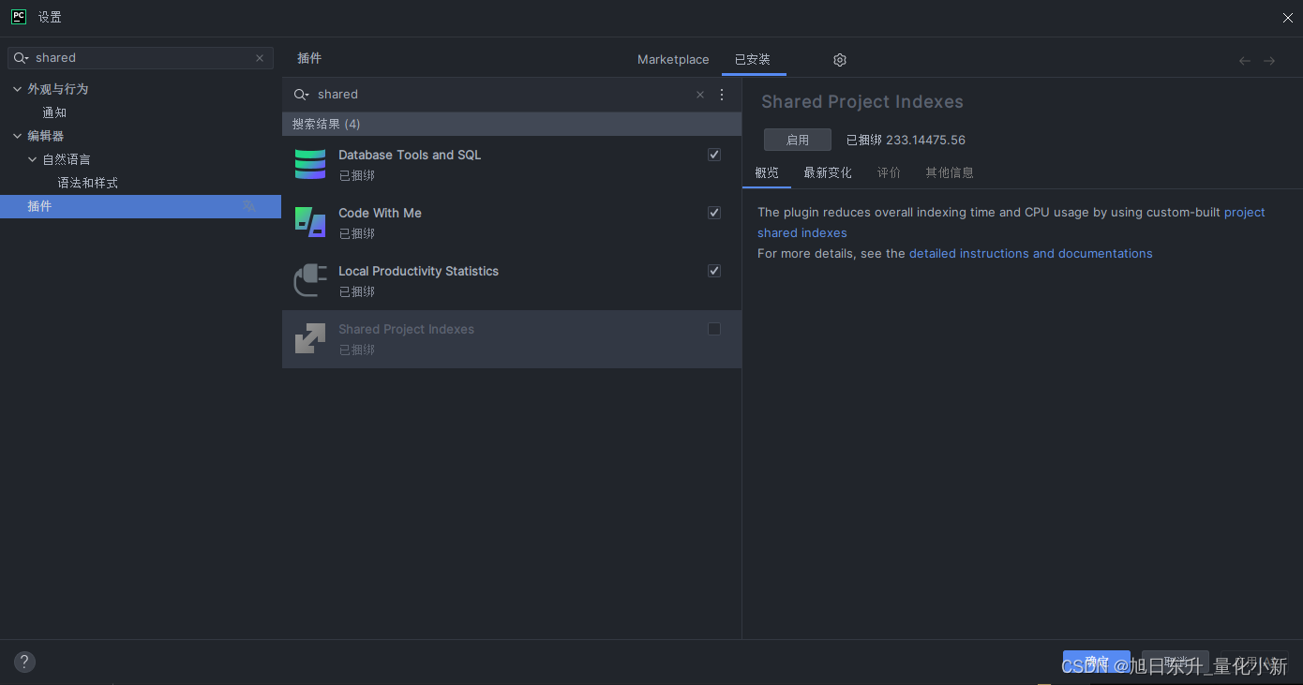Click the Shared Project Indexes plugin icon
Viewport: 1303px width, 685px height.
click(310, 338)
